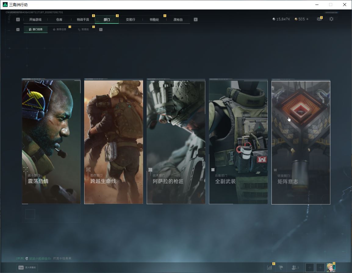Open the third sub-tab next to 赛季任务

click(83, 29)
